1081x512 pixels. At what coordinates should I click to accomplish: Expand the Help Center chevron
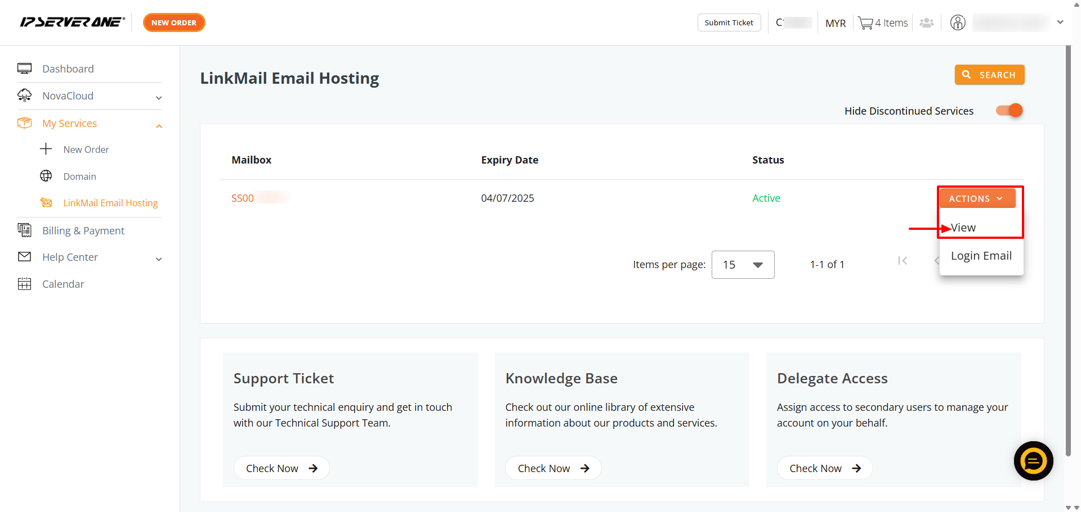tap(159, 259)
